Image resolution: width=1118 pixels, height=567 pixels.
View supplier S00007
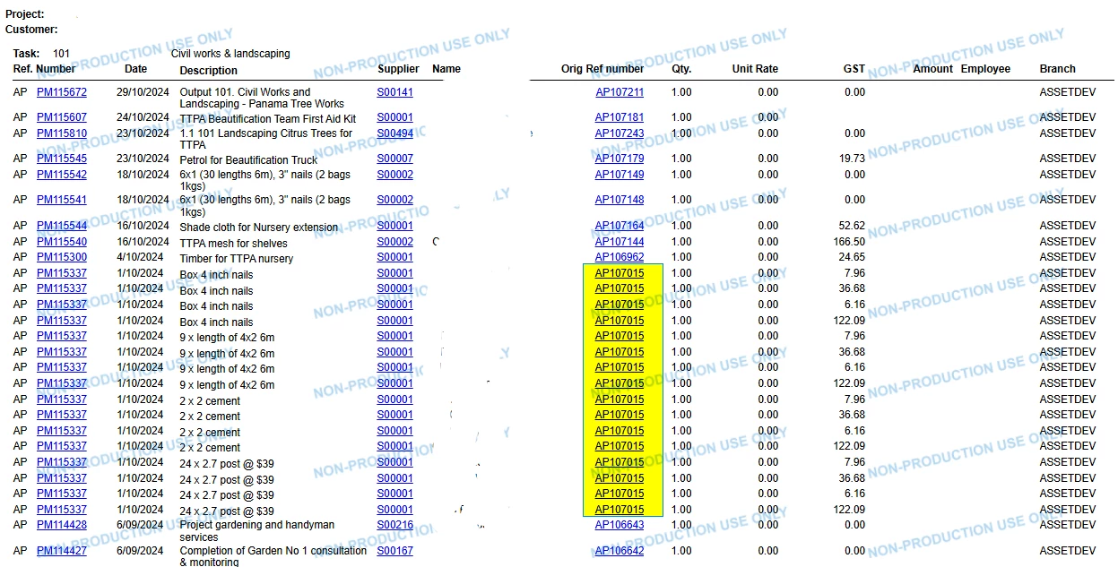(x=395, y=159)
